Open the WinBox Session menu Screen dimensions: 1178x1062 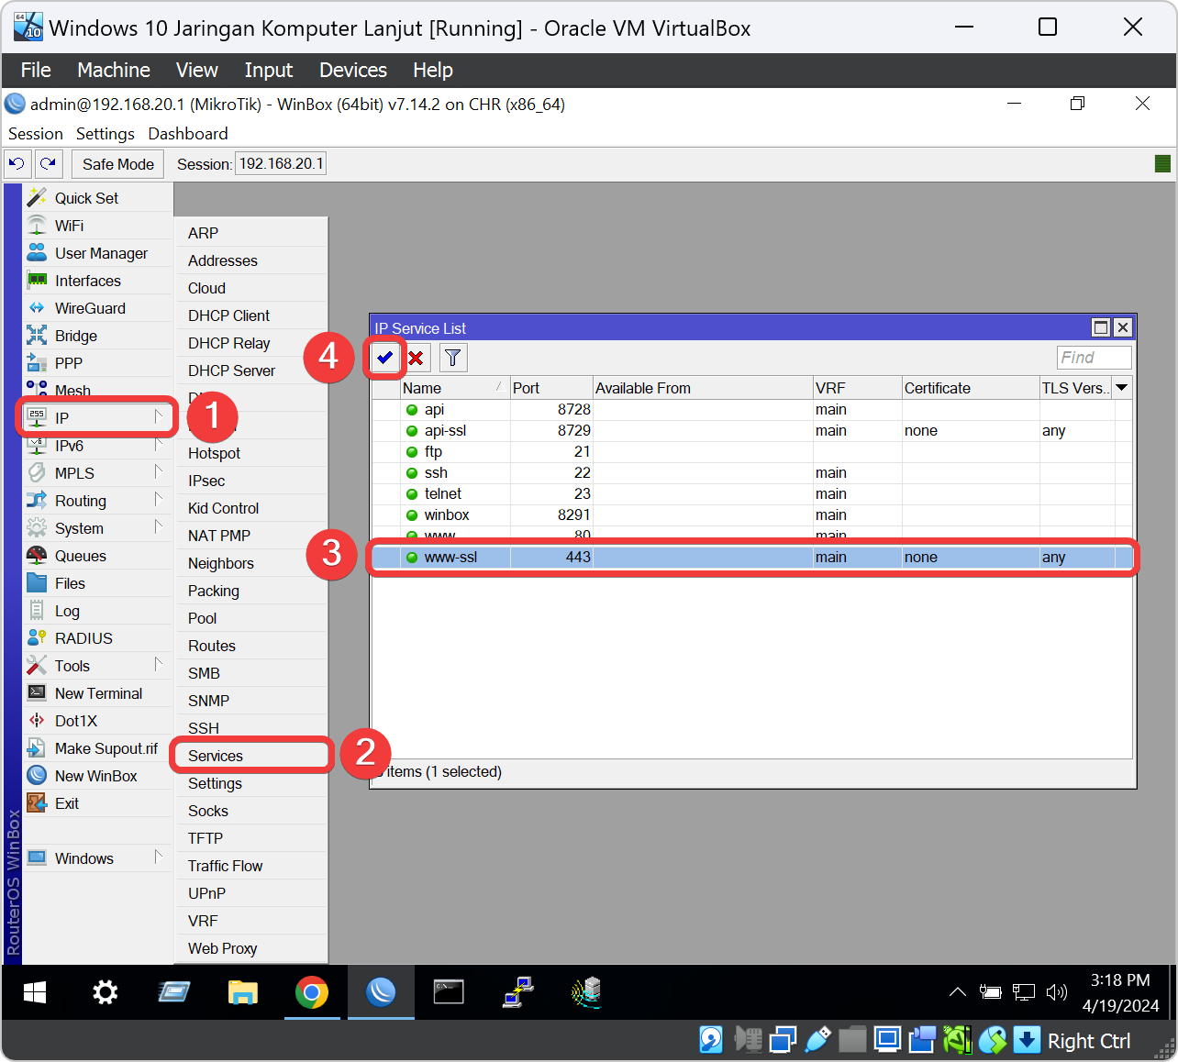click(36, 134)
